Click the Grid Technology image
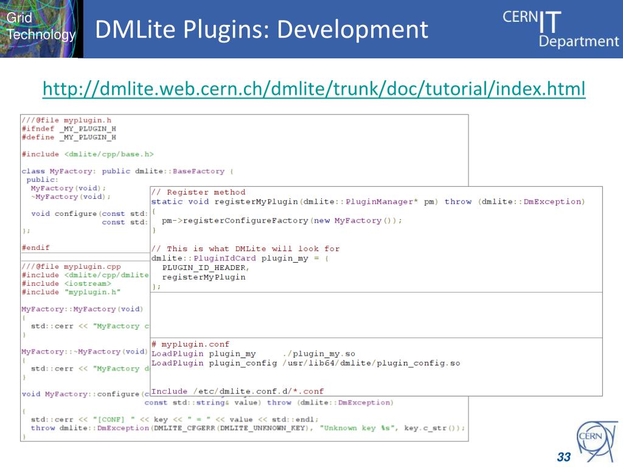Viewport: 623px width, 467px height. 41,29
